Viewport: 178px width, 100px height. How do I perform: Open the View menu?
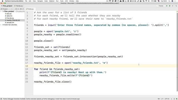[x=34, y=1]
